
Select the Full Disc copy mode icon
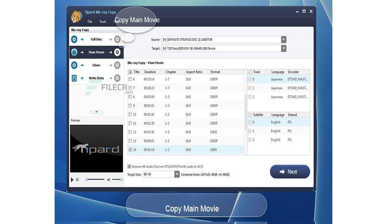[x=74, y=39]
